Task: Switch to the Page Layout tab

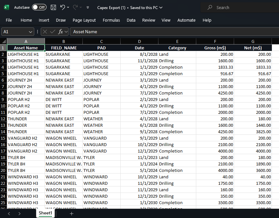Action: click(x=84, y=20)
